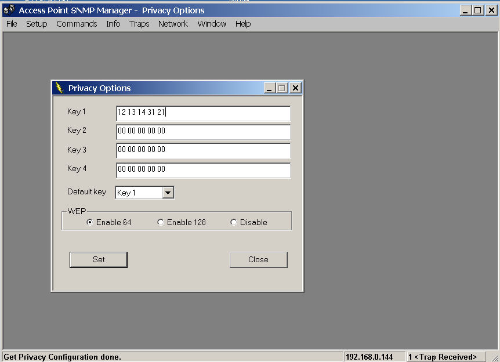
Task: Click the 'Default key' label
Action: pyautogui.click(x=86, y=191)
